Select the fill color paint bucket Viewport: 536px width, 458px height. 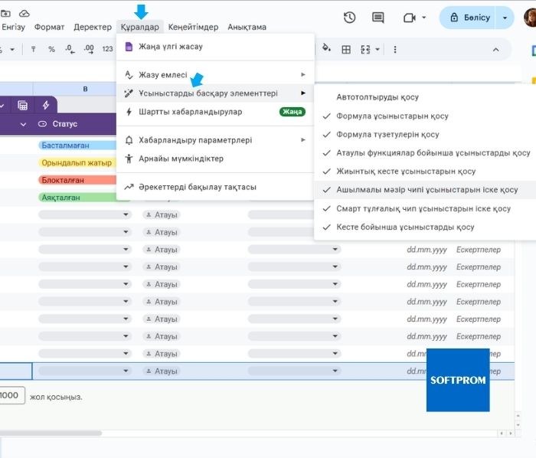point(327,49)
